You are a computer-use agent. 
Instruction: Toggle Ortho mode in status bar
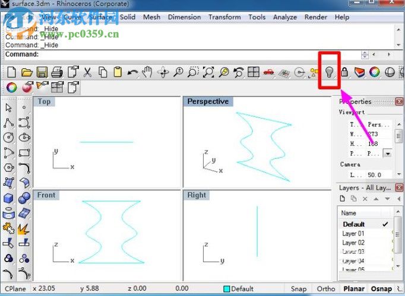pyautogui.click(x=325, y=289)
